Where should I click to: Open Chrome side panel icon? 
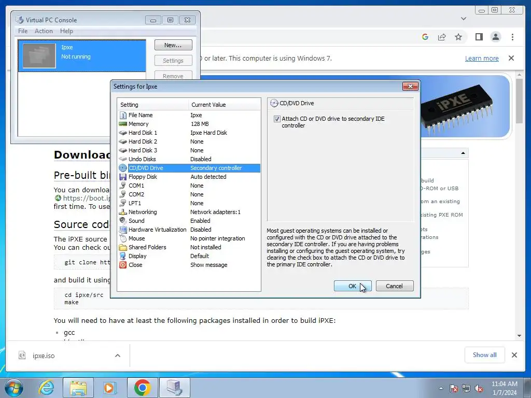pyautogui.click(x=479, y=37)
